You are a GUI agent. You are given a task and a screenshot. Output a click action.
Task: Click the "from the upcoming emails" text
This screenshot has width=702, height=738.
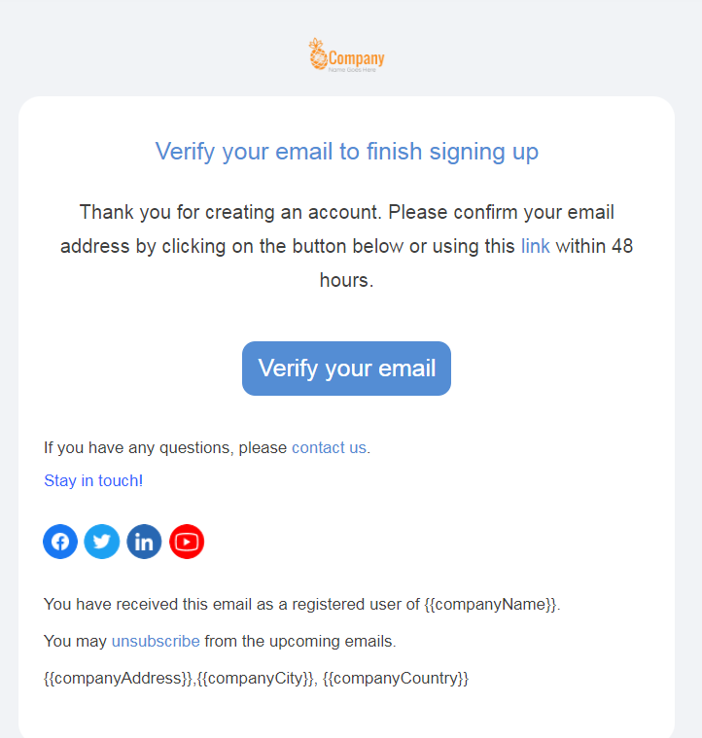tap(299, 641)
